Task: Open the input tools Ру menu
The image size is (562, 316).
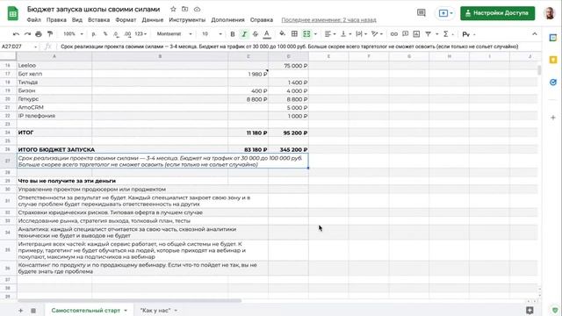Action: (x=468, y=34)
